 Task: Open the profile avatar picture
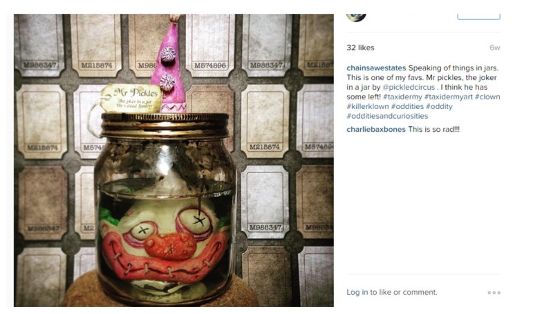point(356,17)
